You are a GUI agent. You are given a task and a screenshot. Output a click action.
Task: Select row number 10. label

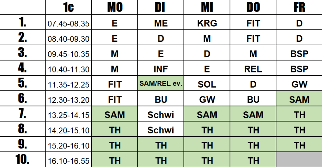(22, 159)
